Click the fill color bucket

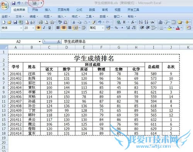pos(170,28)
